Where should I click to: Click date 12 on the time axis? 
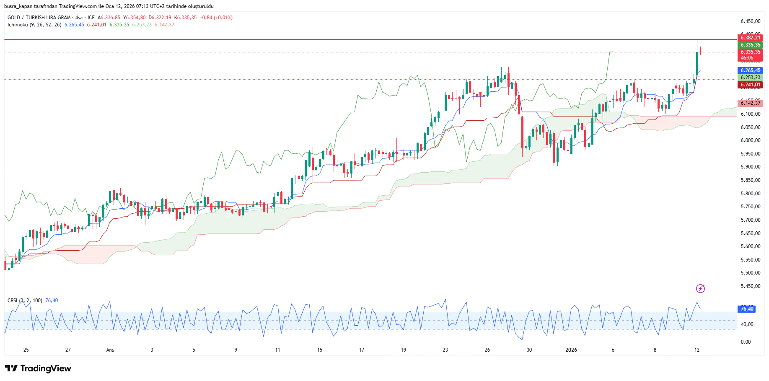coord(697,350)
